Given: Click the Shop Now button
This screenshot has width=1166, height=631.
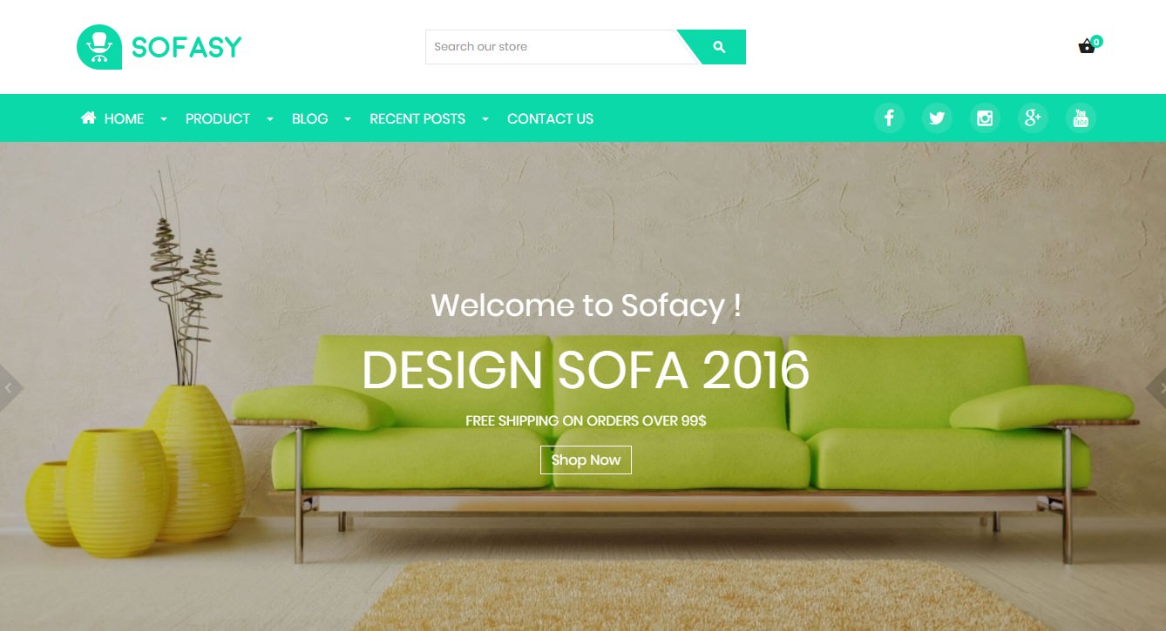Looking at the screenshot, I should point(586,460).
